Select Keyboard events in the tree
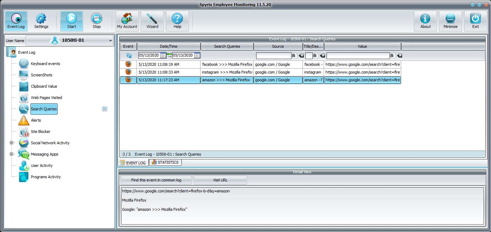 (45, 64)
